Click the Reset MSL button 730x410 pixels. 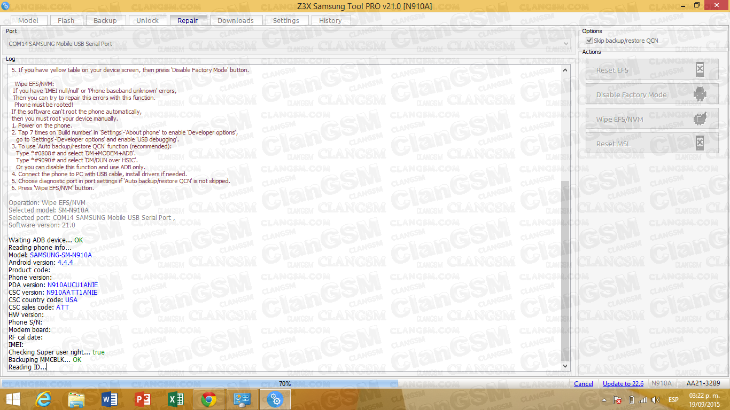pyautogui.click(x=652, y=144)
